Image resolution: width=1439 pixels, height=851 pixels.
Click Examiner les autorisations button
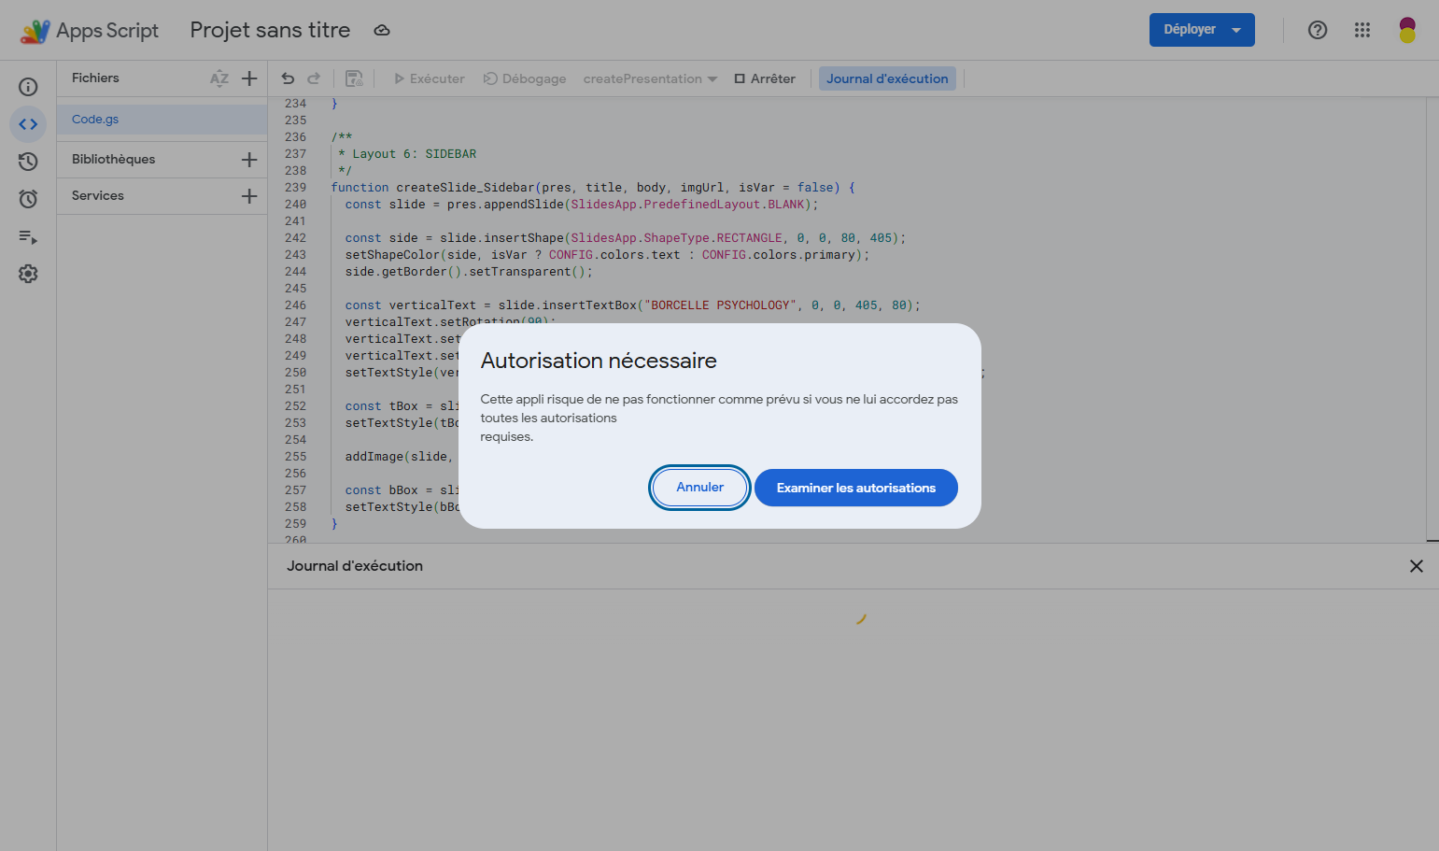pos(856,488)
